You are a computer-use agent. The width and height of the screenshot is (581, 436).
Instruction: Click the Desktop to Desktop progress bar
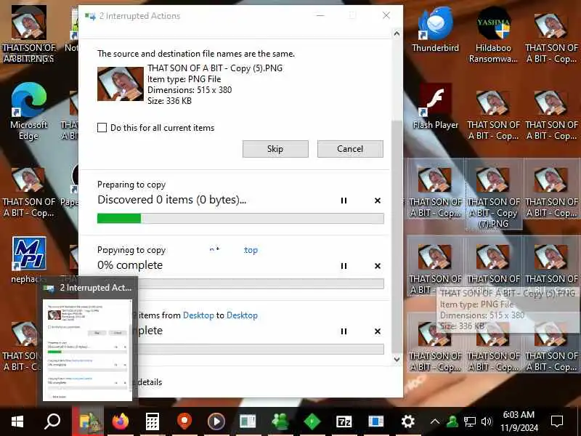[x=261, y=349]
